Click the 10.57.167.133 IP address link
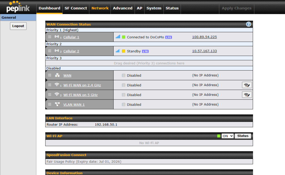This screenshot has height=175, width=285. click(204, 51)
